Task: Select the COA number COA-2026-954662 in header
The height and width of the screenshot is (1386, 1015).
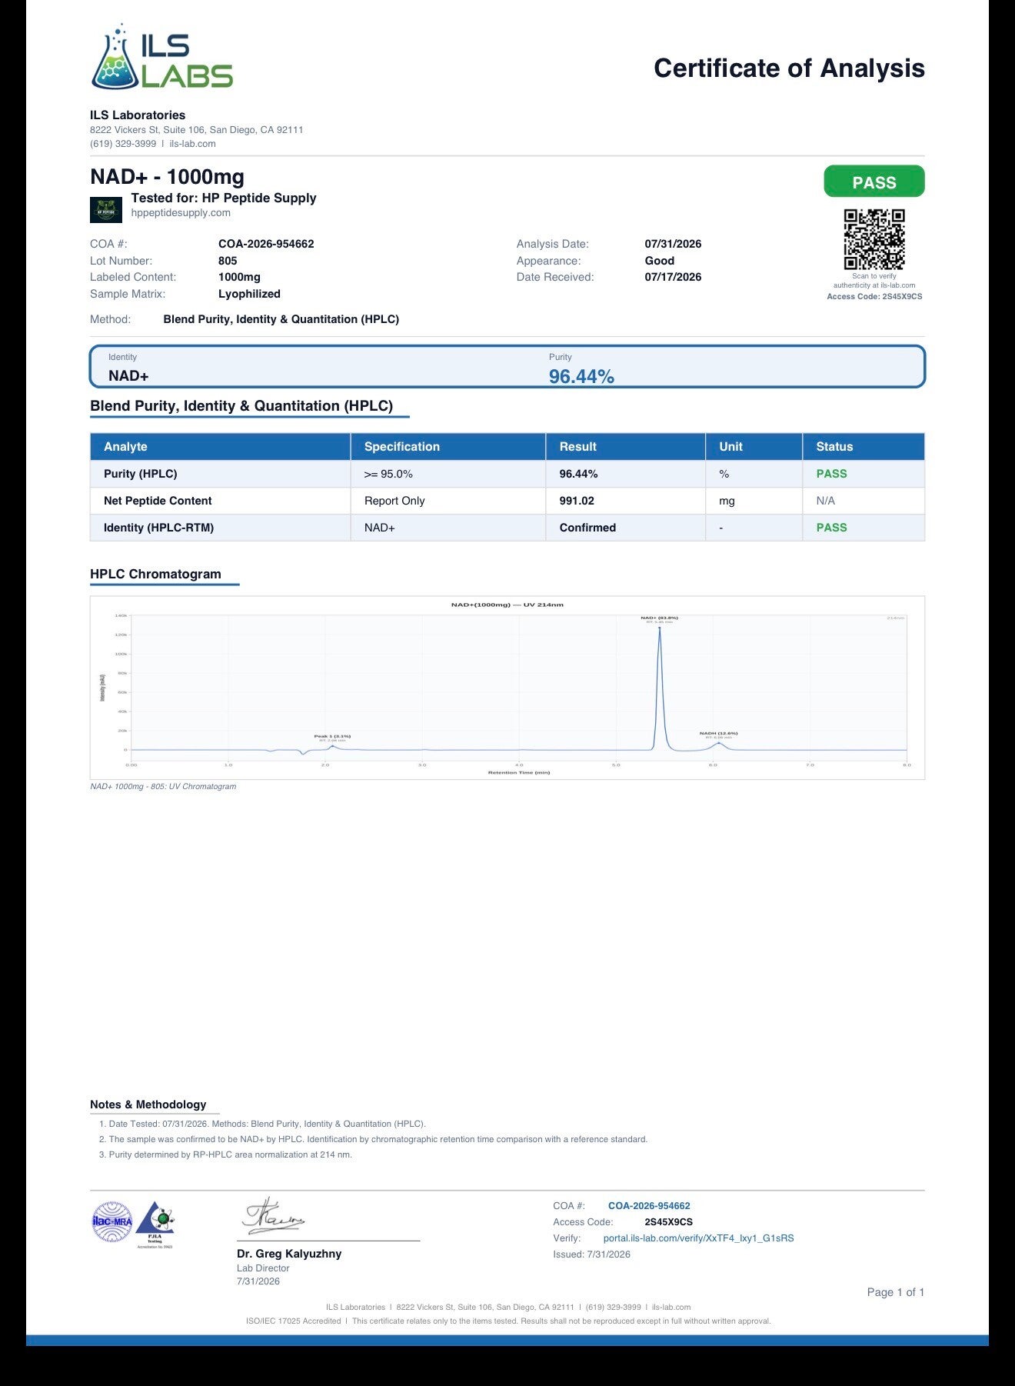Action: (x=266, y=244)
